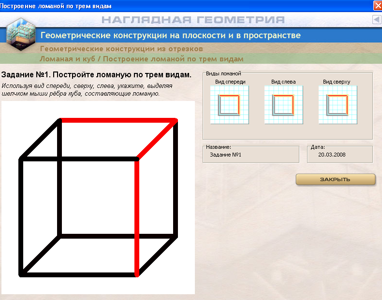The image size is (382, 300).
Task: Click the НАГЛЯДНАЯ ГЕОМЕТРИЯ title text
Action: tap(193, 20)
